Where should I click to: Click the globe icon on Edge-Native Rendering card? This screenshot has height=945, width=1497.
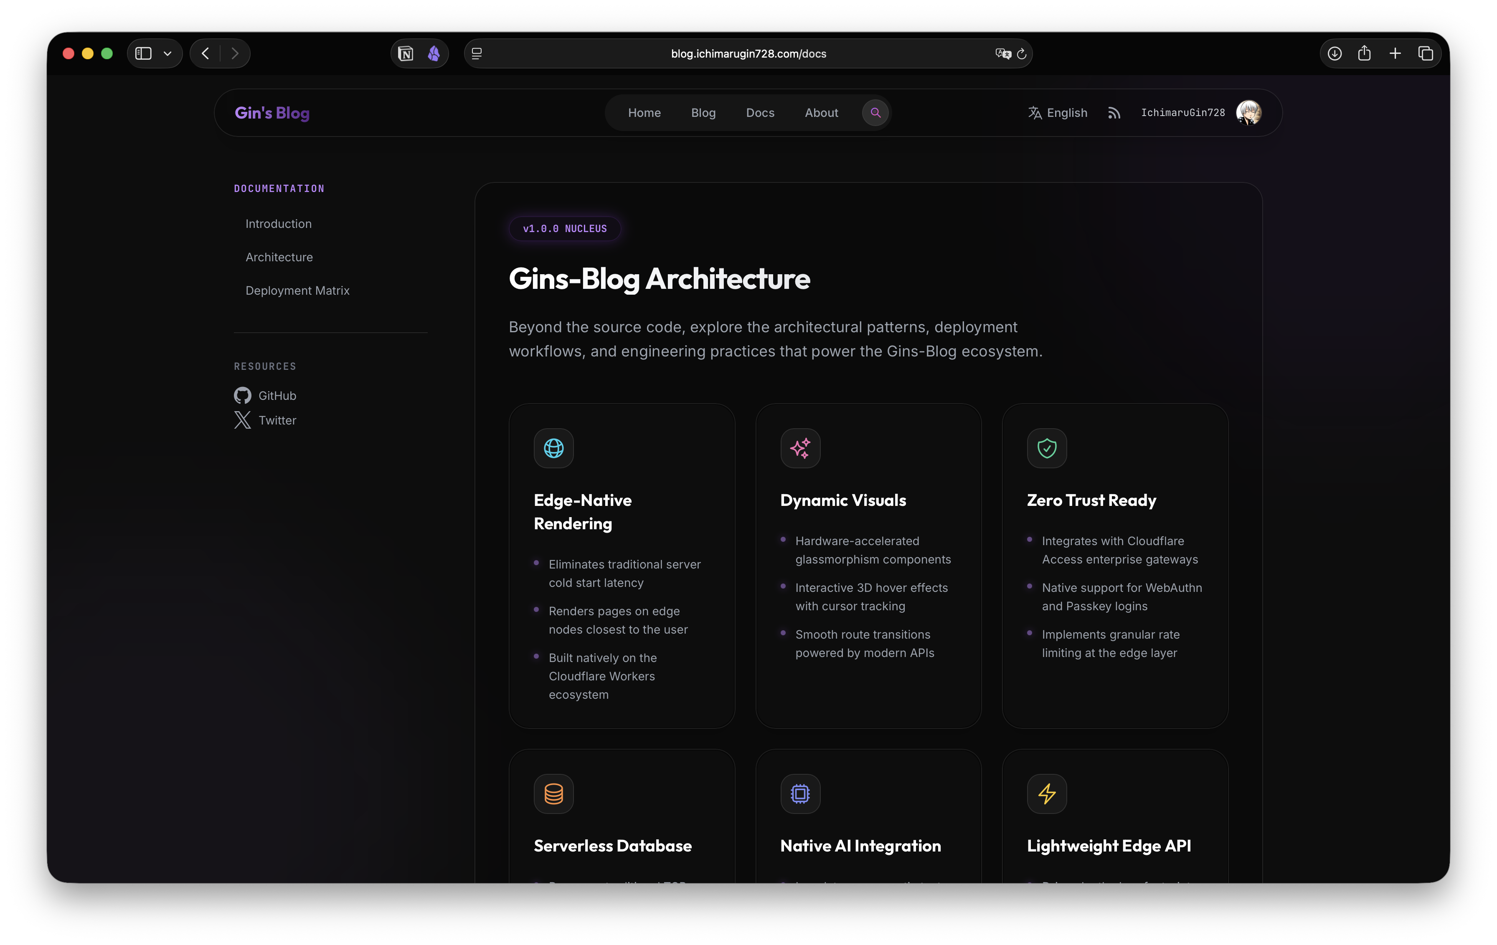click(553, 448)
